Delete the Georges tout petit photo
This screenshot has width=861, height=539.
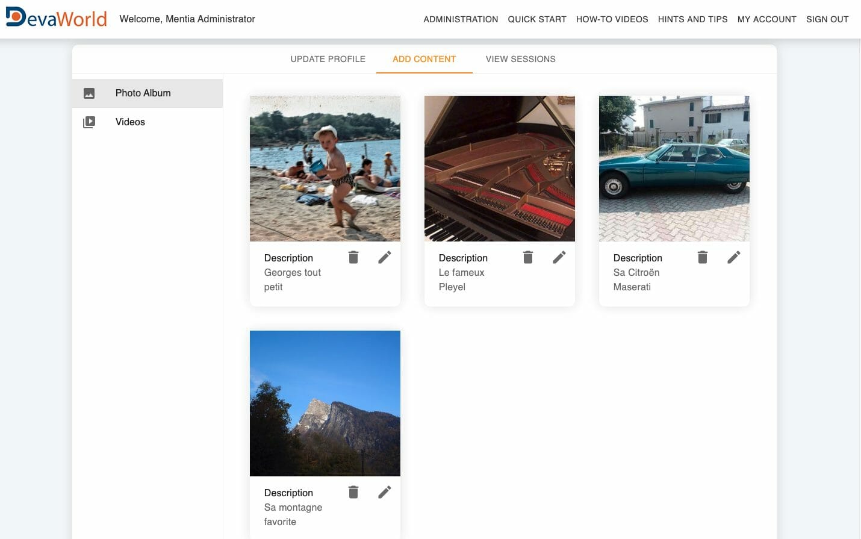[x=353, y=257]
